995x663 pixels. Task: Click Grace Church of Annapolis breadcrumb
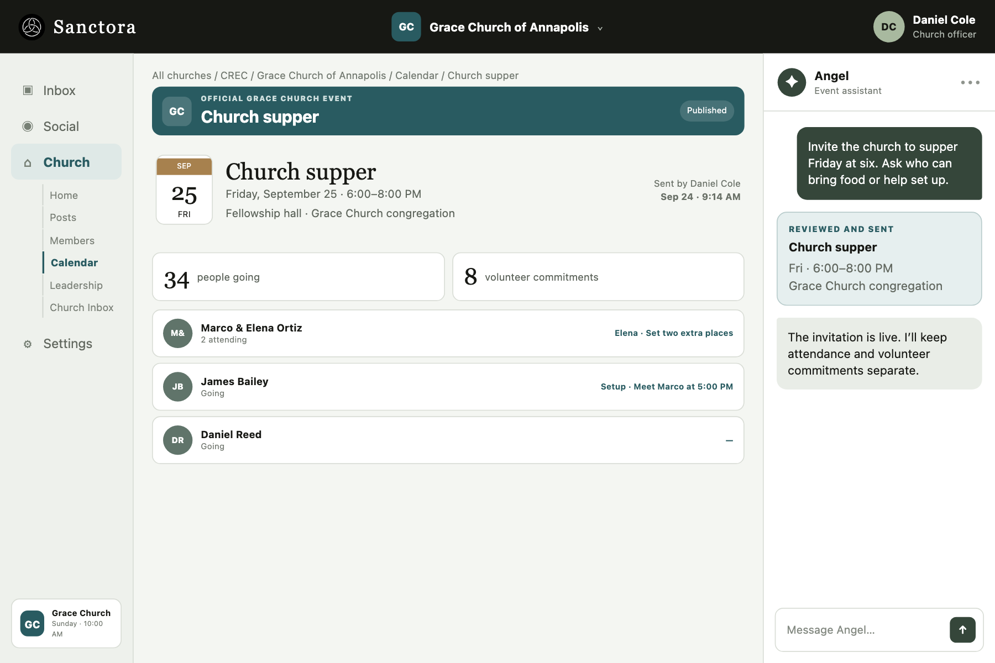(x=321, y=75)
